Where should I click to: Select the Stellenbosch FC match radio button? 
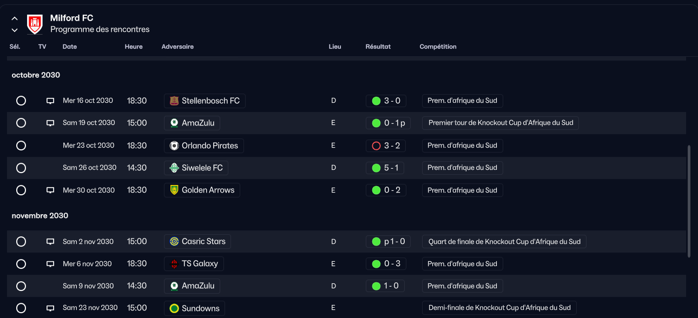click(x=21, y=101)
